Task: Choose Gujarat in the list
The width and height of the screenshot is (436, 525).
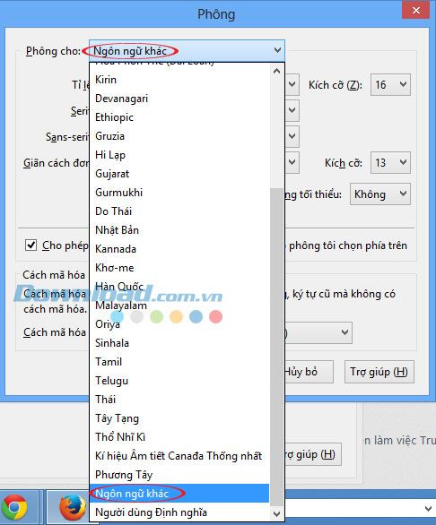Action: tap(179, 174)
